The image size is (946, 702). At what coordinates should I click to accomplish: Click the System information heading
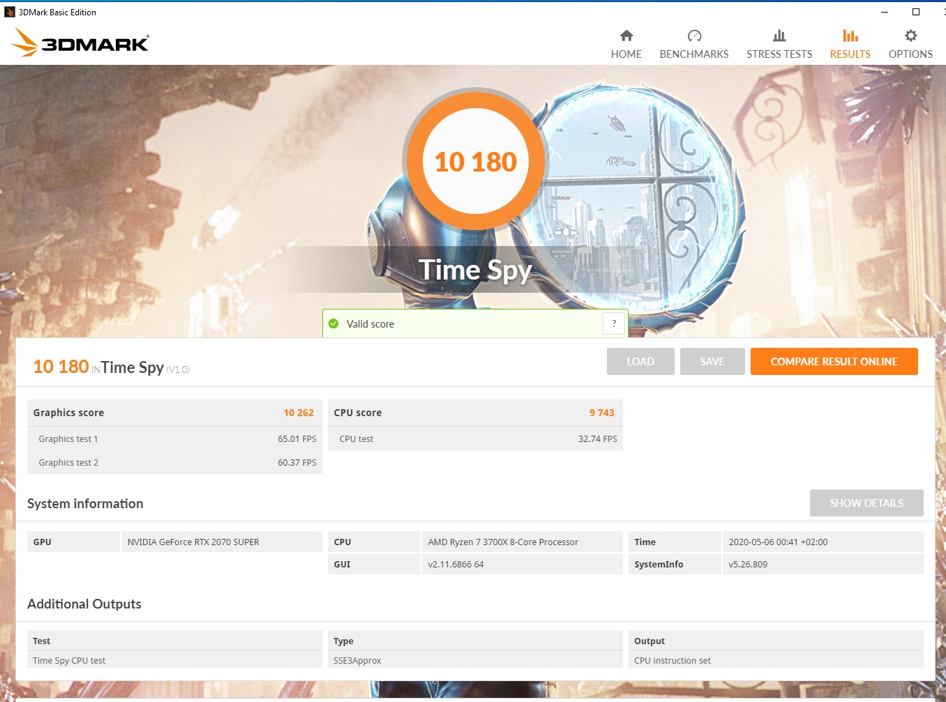(x=85, y=503)
